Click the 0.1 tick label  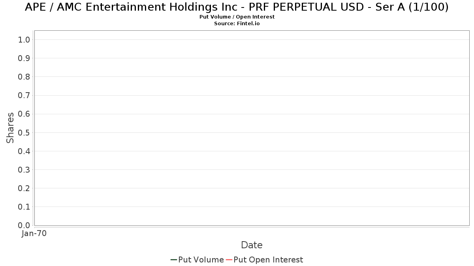[24, 207]
